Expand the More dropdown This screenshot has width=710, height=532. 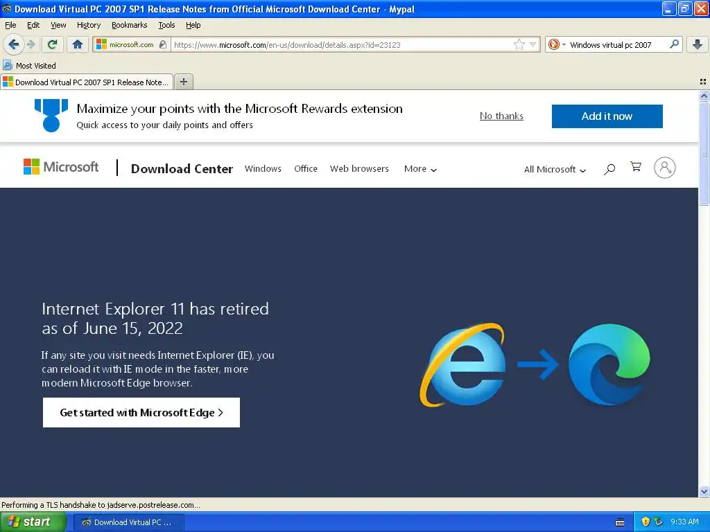420,169
